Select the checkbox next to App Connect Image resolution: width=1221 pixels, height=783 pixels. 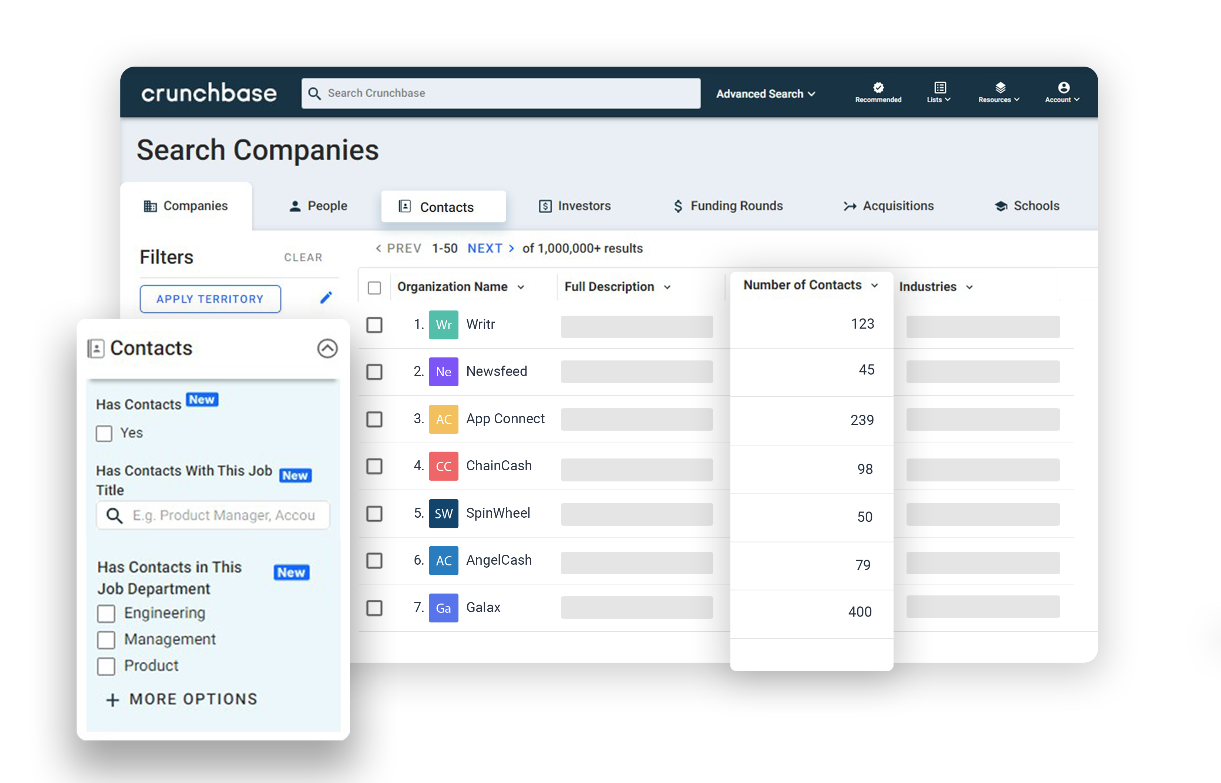374,420
